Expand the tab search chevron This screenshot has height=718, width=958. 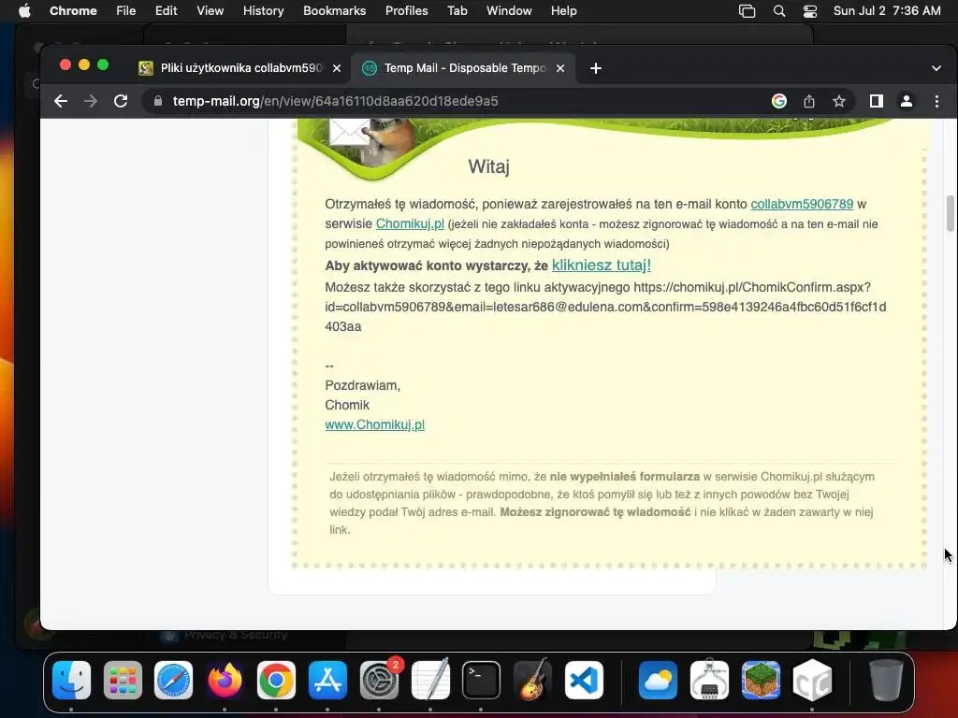(936, 68)
